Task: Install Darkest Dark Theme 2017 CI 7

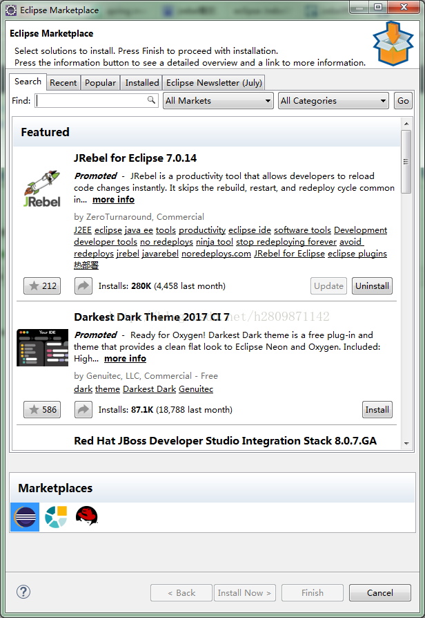Action: [377, 409]
